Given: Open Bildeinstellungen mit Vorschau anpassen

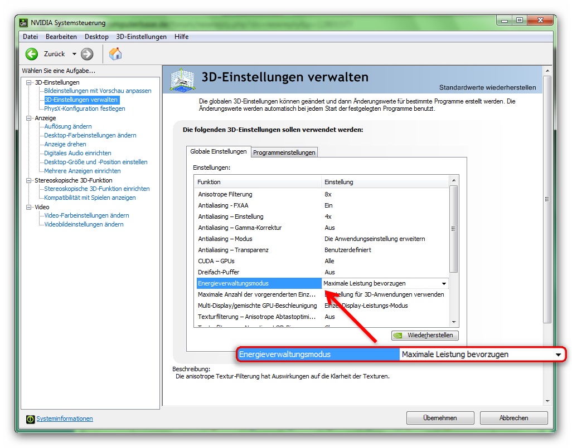Looking at the screenshot, I should pos(98,91).
